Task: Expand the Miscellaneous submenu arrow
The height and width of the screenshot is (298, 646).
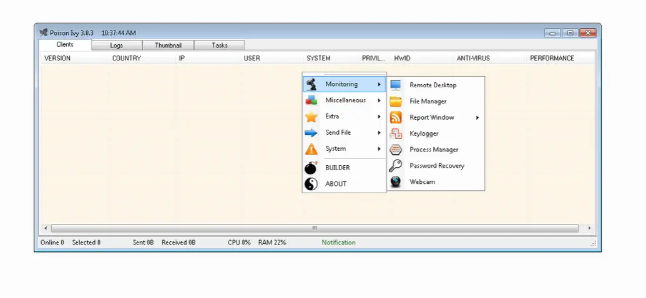Action: pyautogui.click(x=379, y=100)
